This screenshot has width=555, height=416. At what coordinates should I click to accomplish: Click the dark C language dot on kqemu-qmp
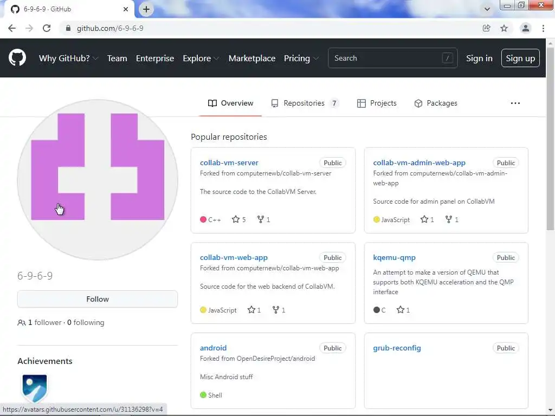tap(376, 310)
